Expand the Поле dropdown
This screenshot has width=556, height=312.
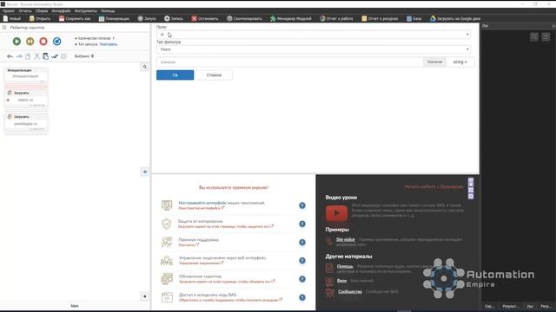pos(314,35)
